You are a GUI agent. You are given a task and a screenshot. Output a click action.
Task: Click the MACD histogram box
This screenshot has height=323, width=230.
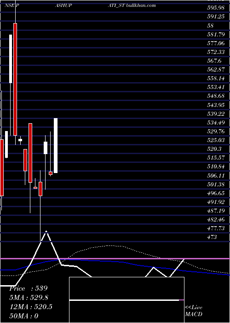(126, 300)
